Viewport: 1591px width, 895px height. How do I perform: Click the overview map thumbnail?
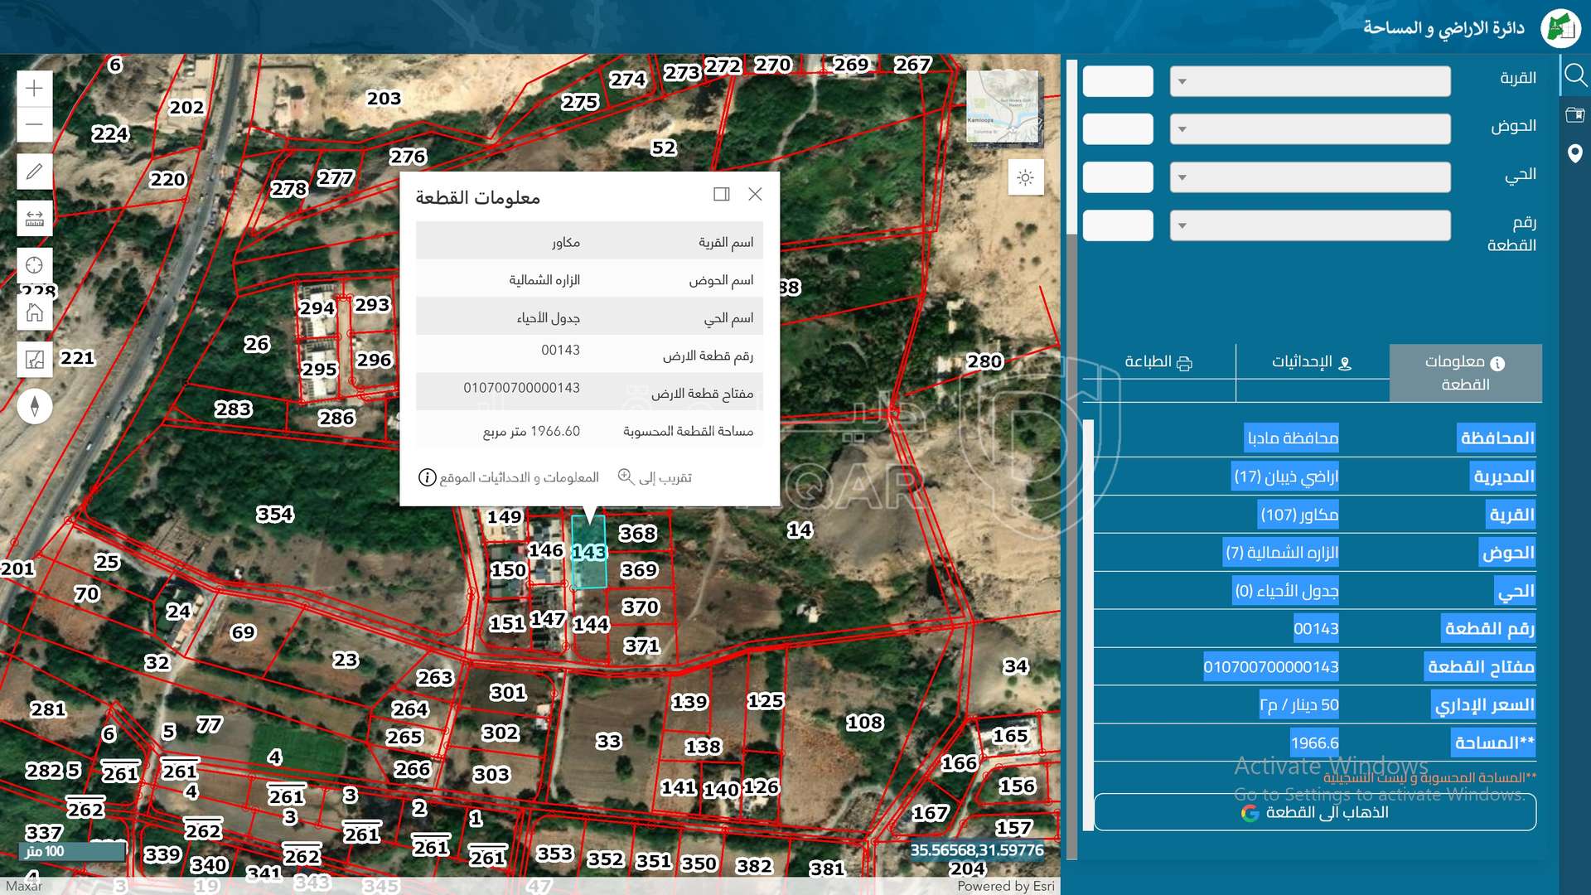point(1003,106)
